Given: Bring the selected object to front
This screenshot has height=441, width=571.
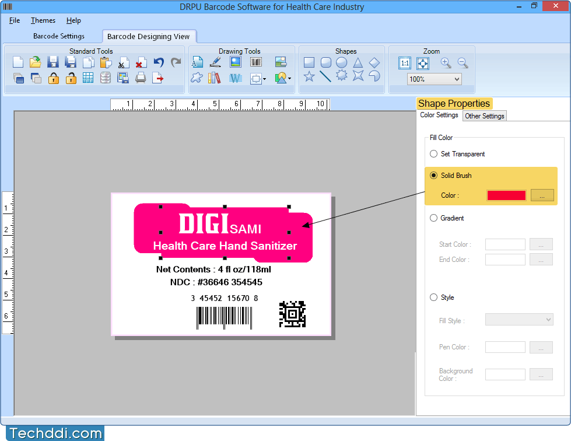Looking at the screenshot, I should (18, 78).
